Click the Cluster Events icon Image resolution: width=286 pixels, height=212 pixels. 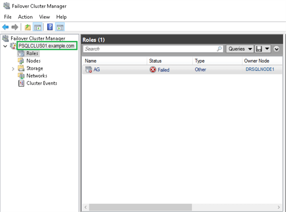pyautogui.click(x=21, y=83)
